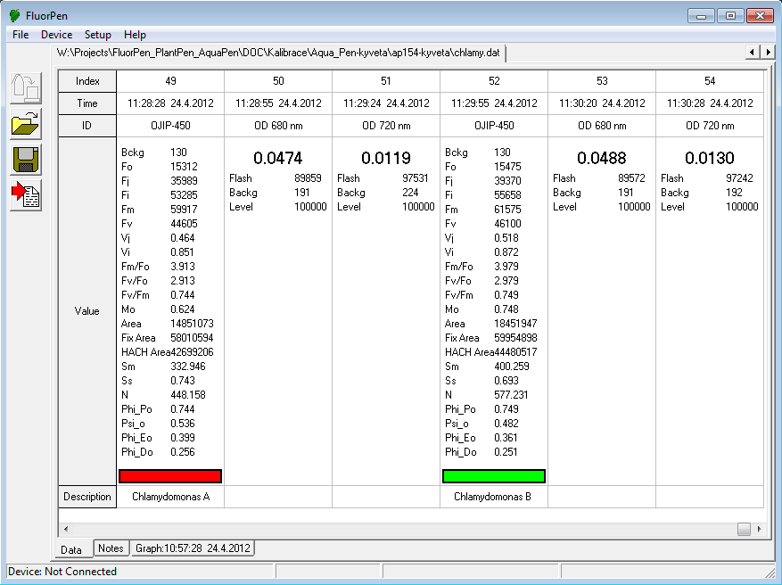The width and height of the screenshot is (782, 585).
Task: Click the green color bar for Chlamydomonas B
Action: [494, 476]
